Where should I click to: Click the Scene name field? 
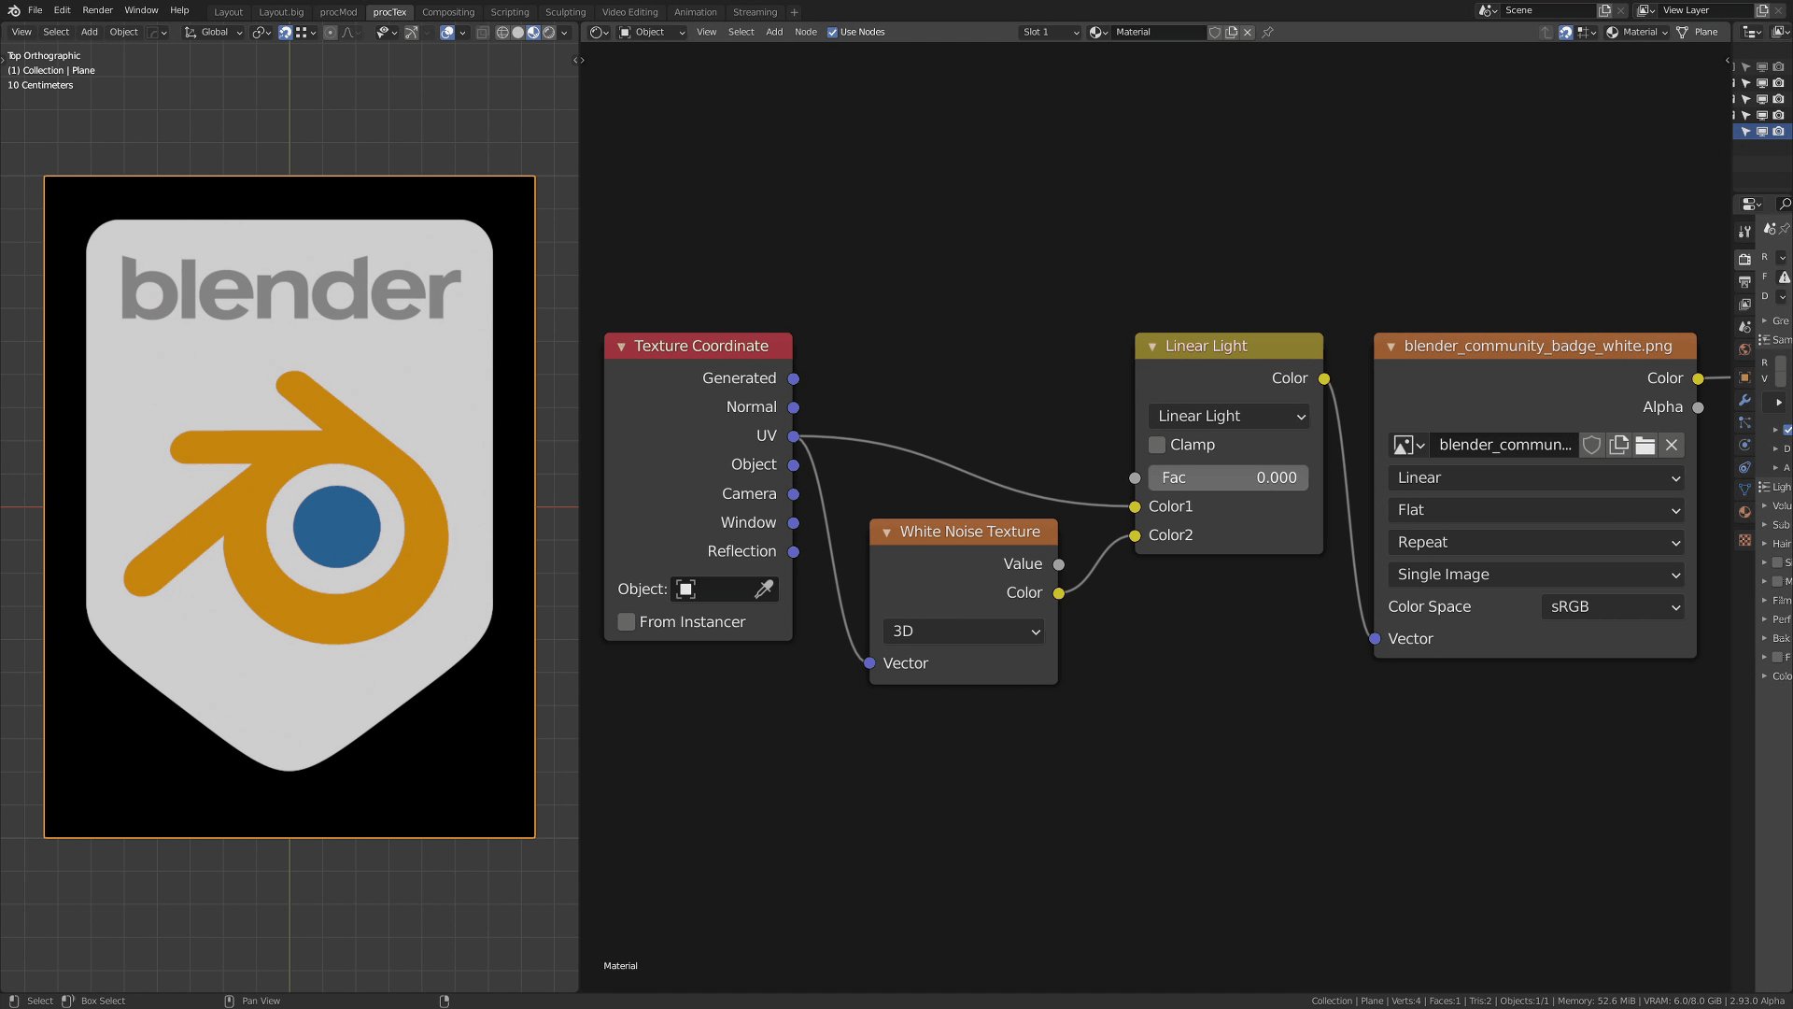click(1548, 10)
